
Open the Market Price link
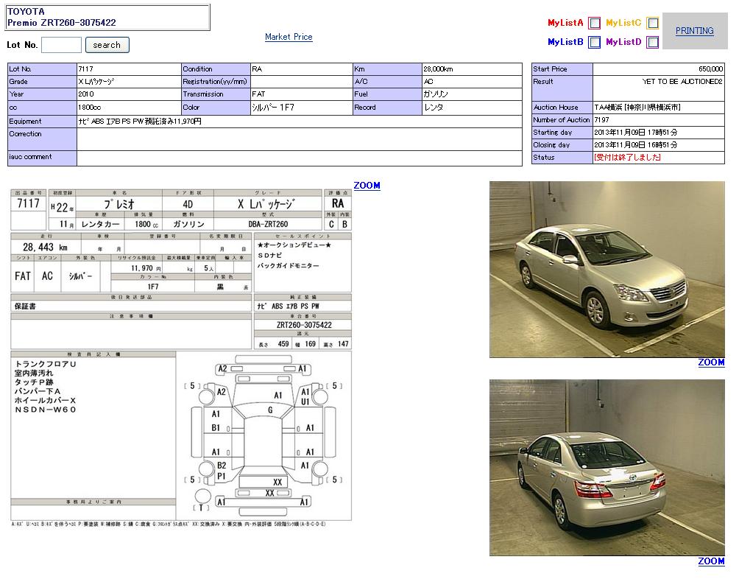pos(289,37)
